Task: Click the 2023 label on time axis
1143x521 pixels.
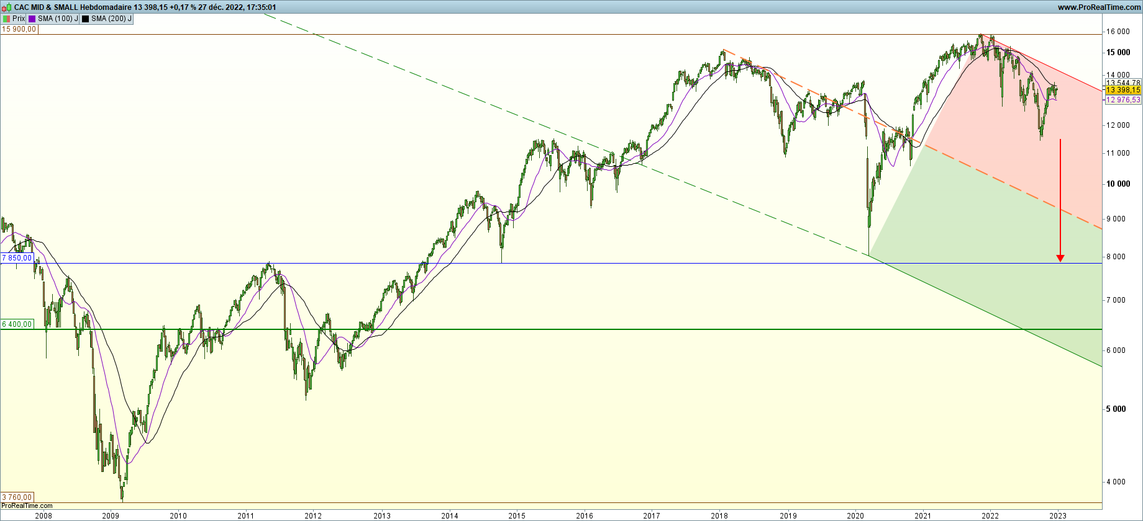Action: click(1058, 515)
